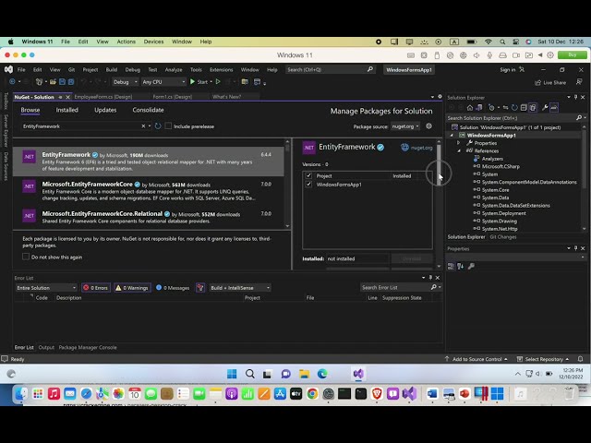Open Form1.cs [Design] document tab
The height and width of the screenshot is (443, 591).
point(173,97)
